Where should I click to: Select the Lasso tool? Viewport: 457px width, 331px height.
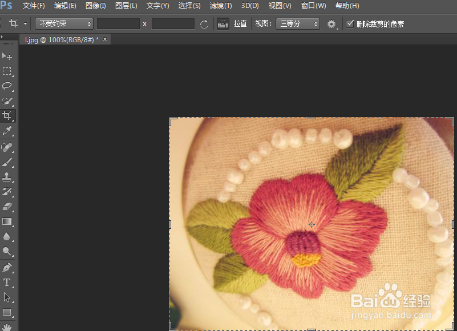coord(7,86)
